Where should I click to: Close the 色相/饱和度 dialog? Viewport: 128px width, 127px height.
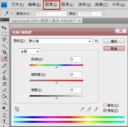(x=121, y=31)
